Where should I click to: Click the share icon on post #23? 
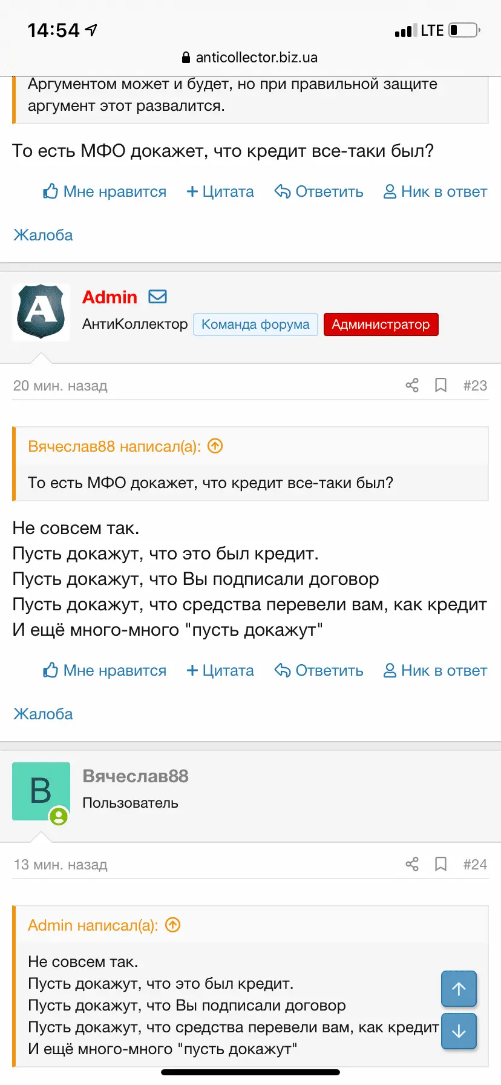[412, 385]
